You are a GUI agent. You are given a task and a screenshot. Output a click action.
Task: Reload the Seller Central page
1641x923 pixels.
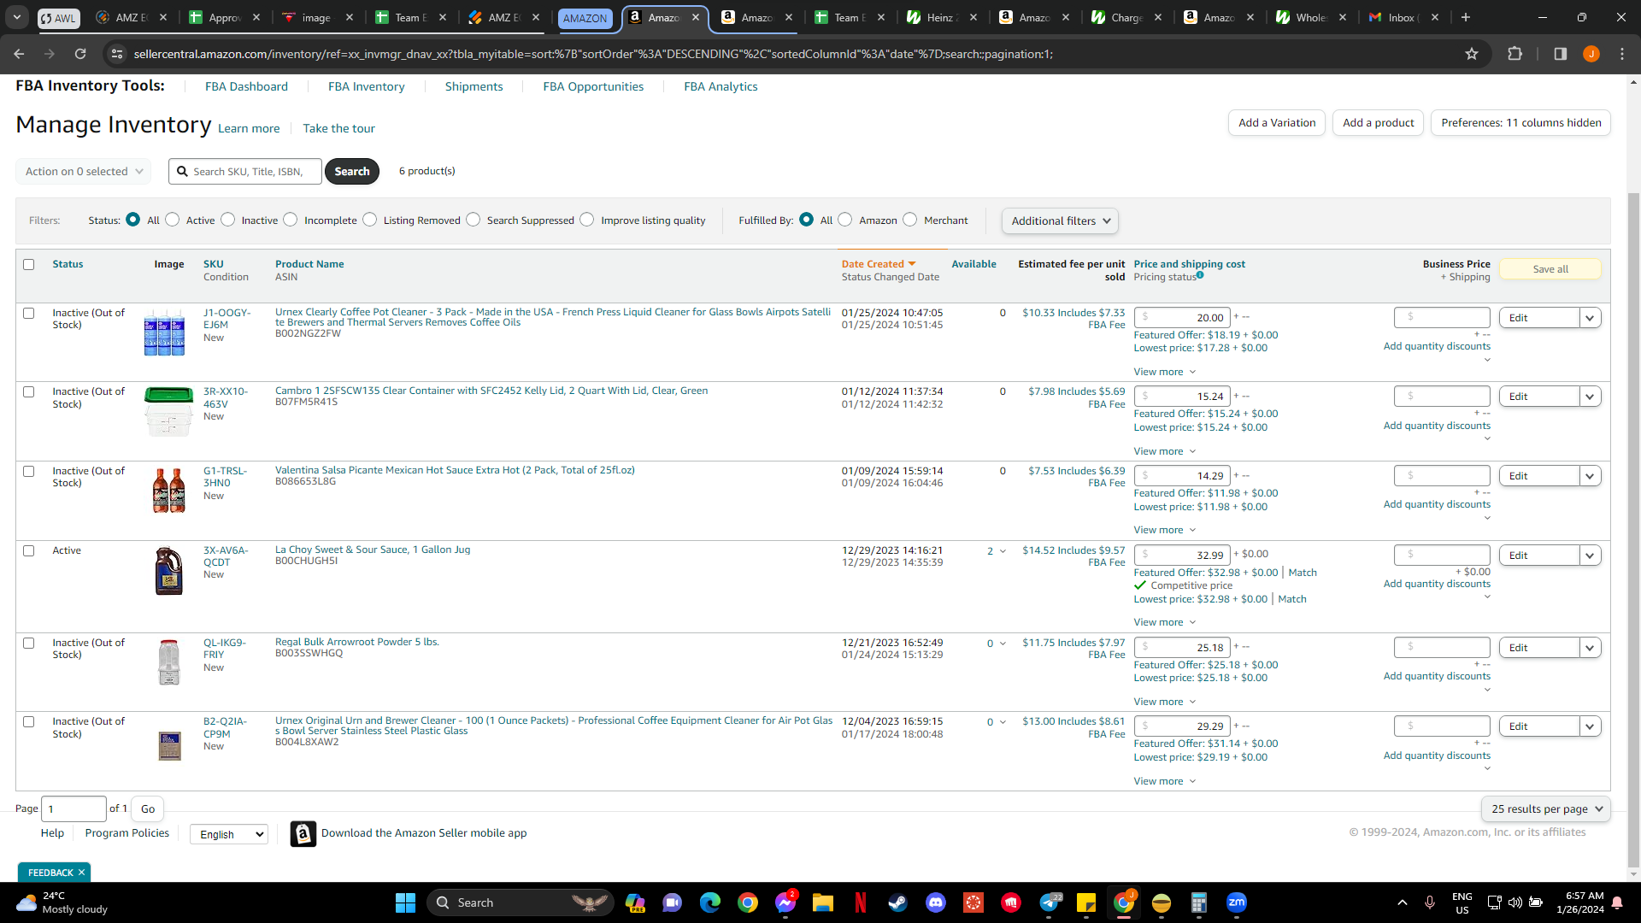click(x=80, y=54)
